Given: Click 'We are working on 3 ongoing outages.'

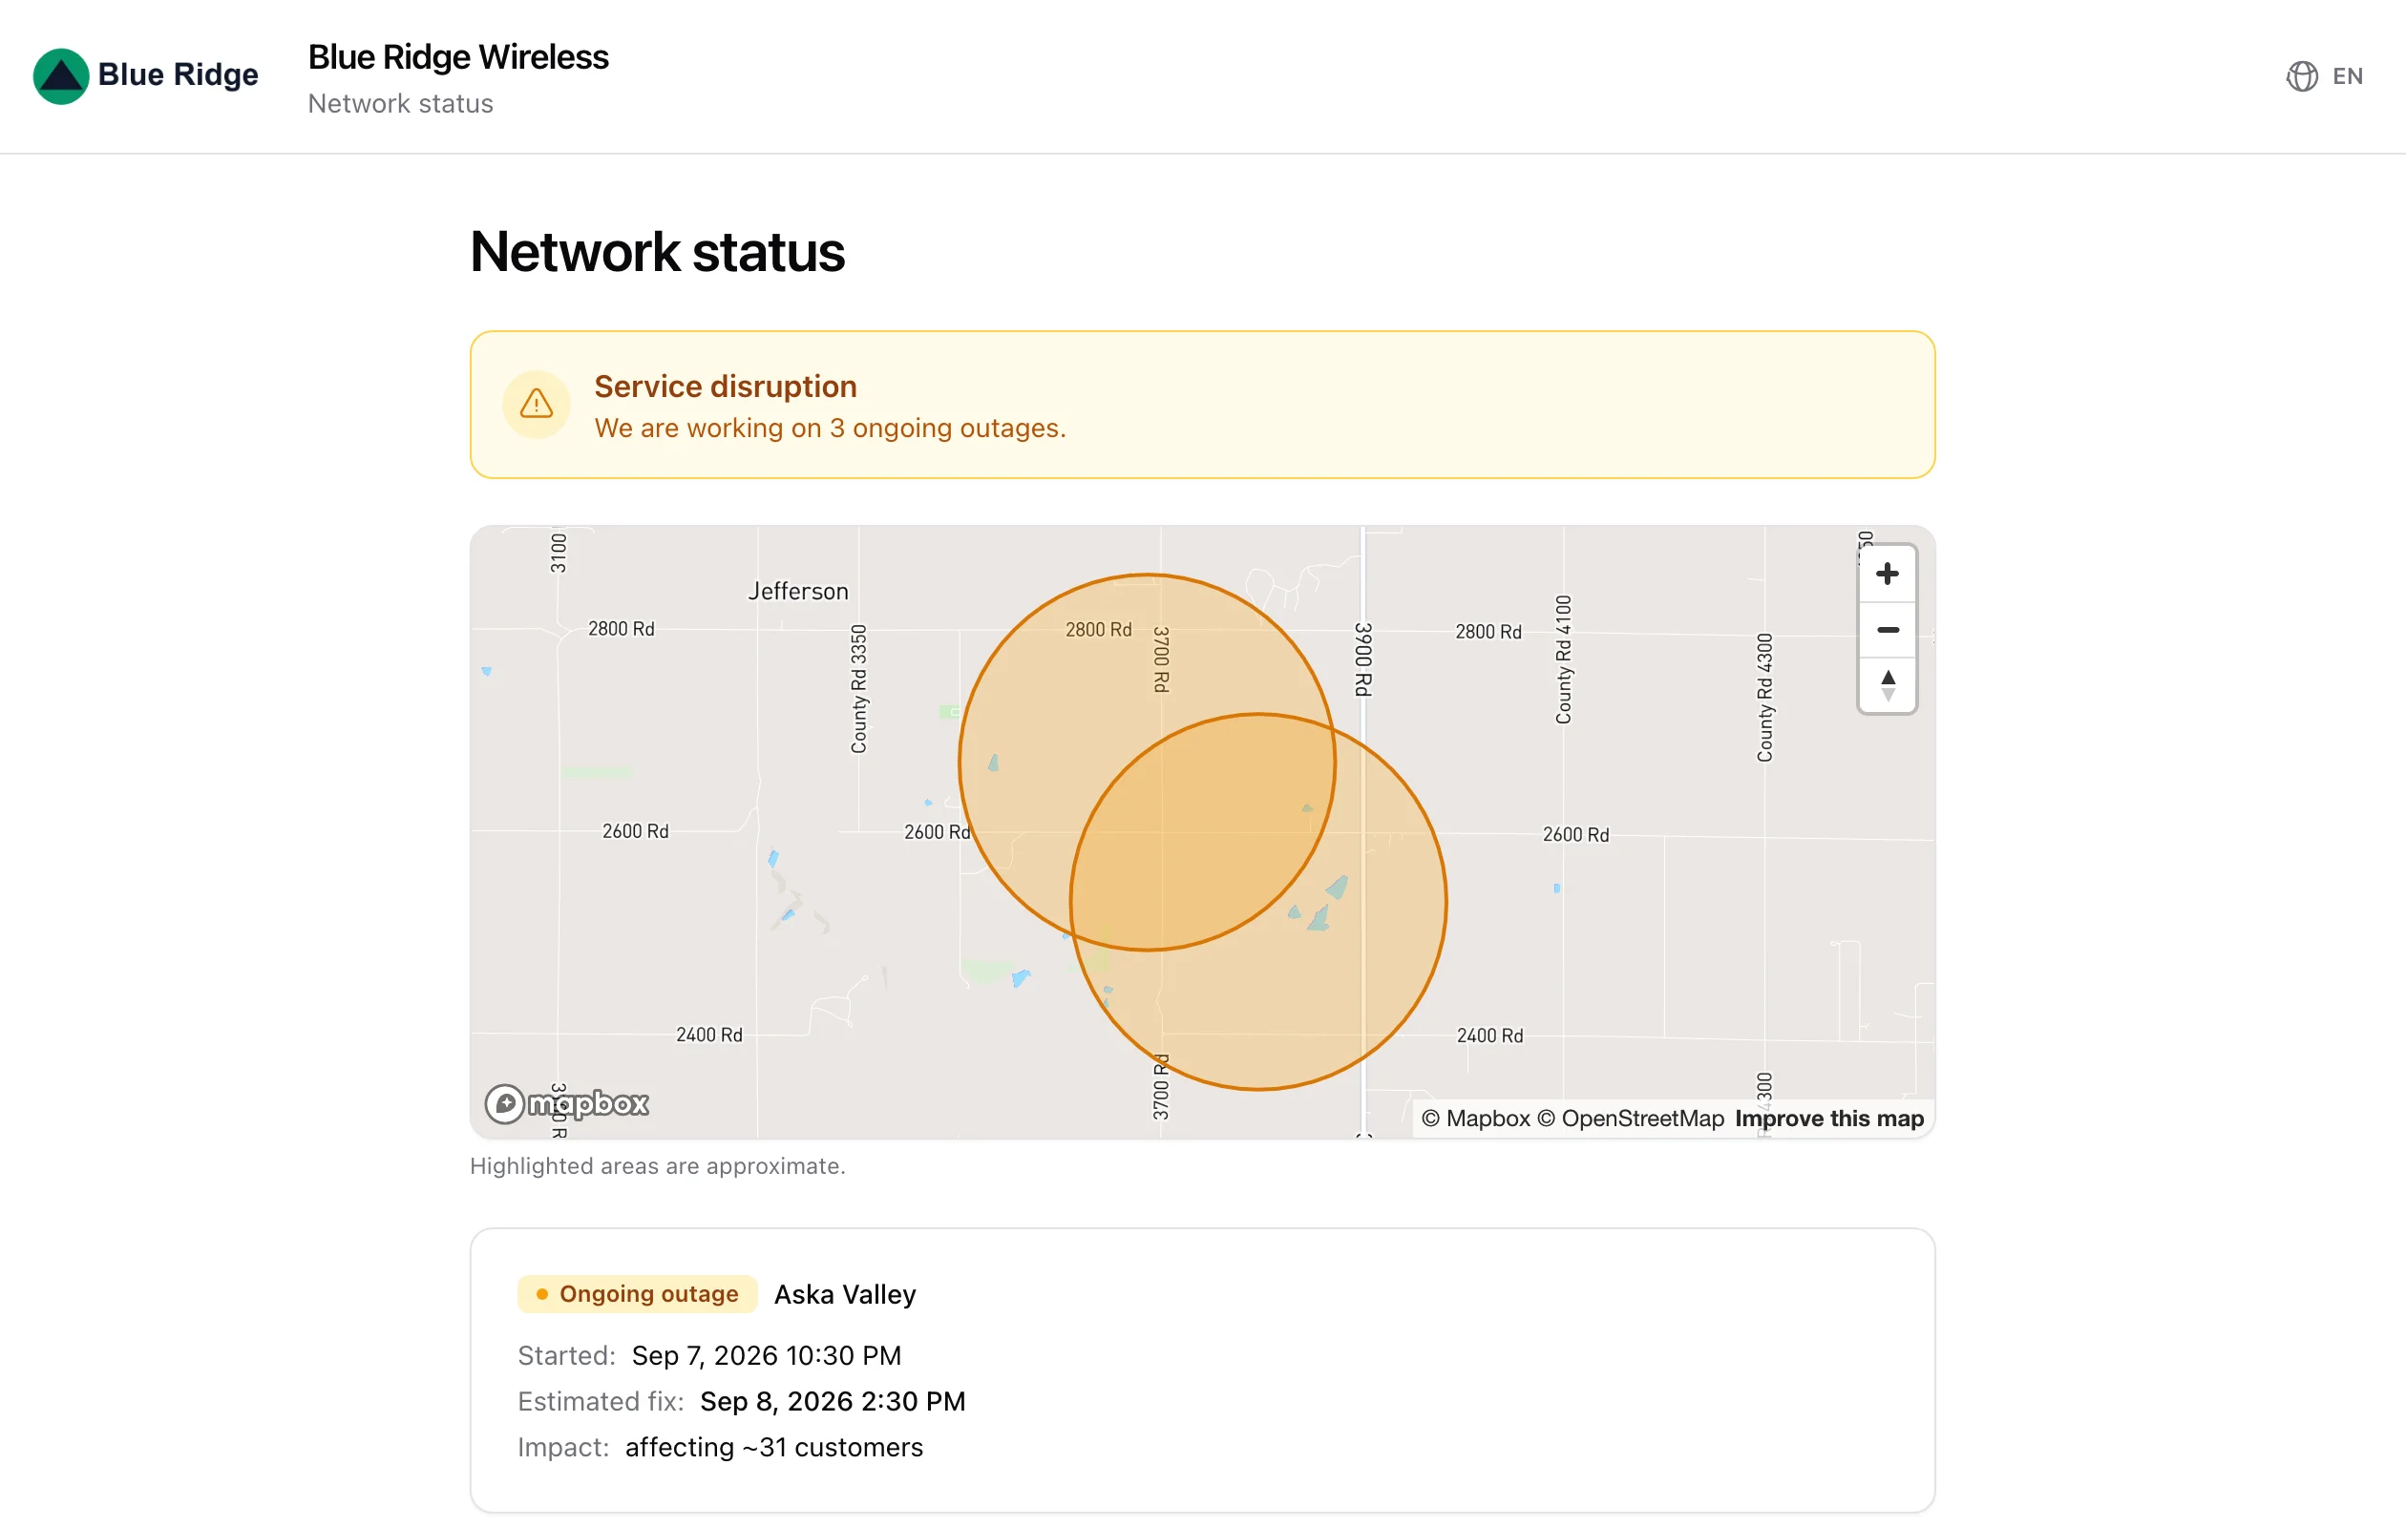Looking at the screenshot, I should (830, 428).
